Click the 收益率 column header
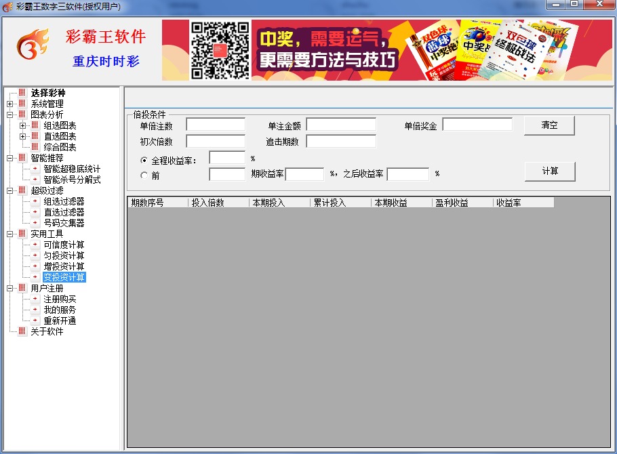Image resolution: width=617 pixels, height=454 pixels. click(x=523, y=203)
